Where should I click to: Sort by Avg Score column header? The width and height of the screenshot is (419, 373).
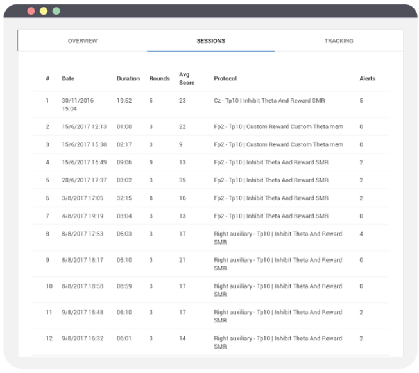click(x=187, y=78)
